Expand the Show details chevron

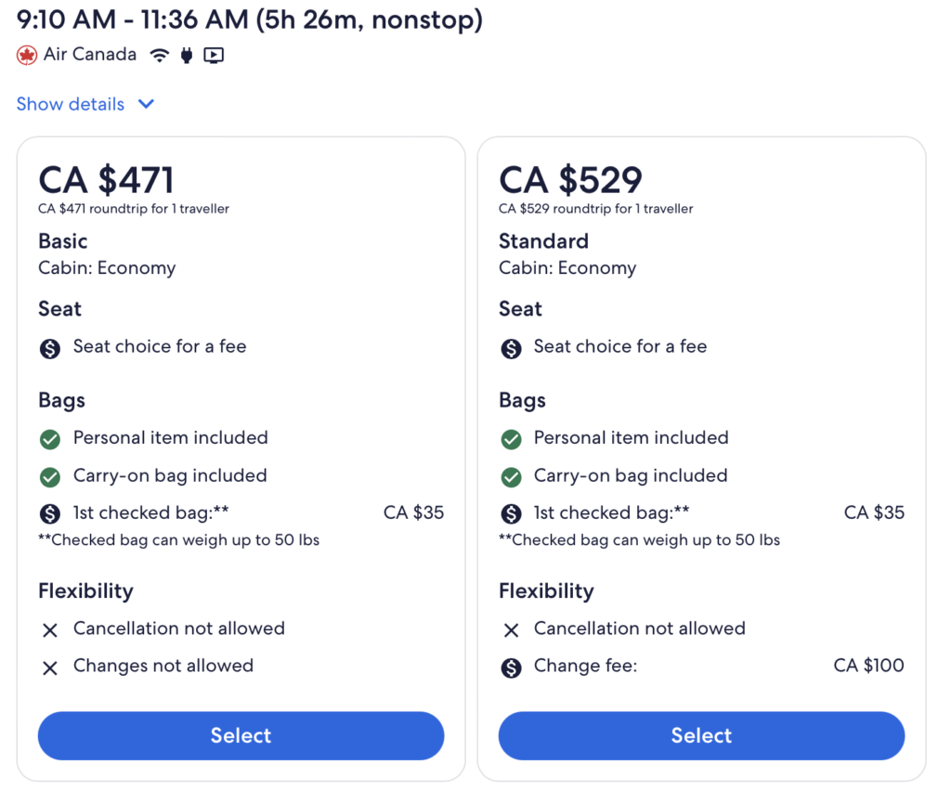click(146, 104)
